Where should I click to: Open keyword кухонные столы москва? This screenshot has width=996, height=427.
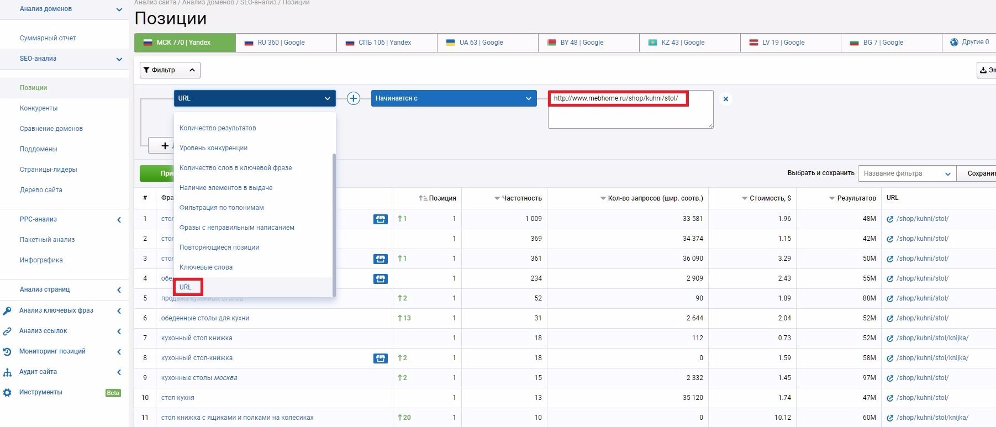(199, 378)
